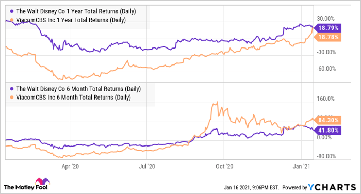Click the 160.0% y-axis label
Screen dimensions: 361x194
(x=325, y=99)
